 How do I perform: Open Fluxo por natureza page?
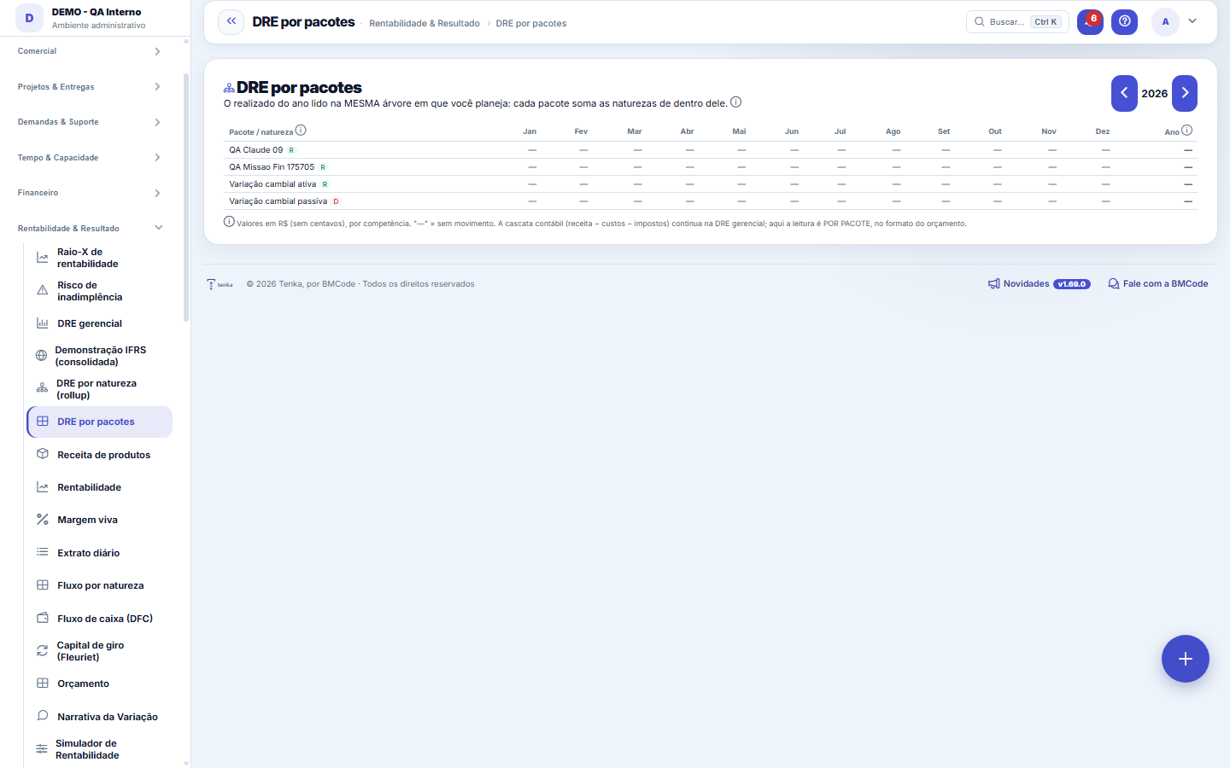click(x=99, y=585)
